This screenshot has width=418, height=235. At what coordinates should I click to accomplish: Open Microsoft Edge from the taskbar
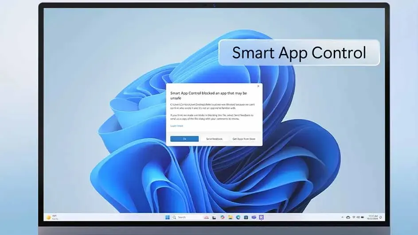pos(238,217)
